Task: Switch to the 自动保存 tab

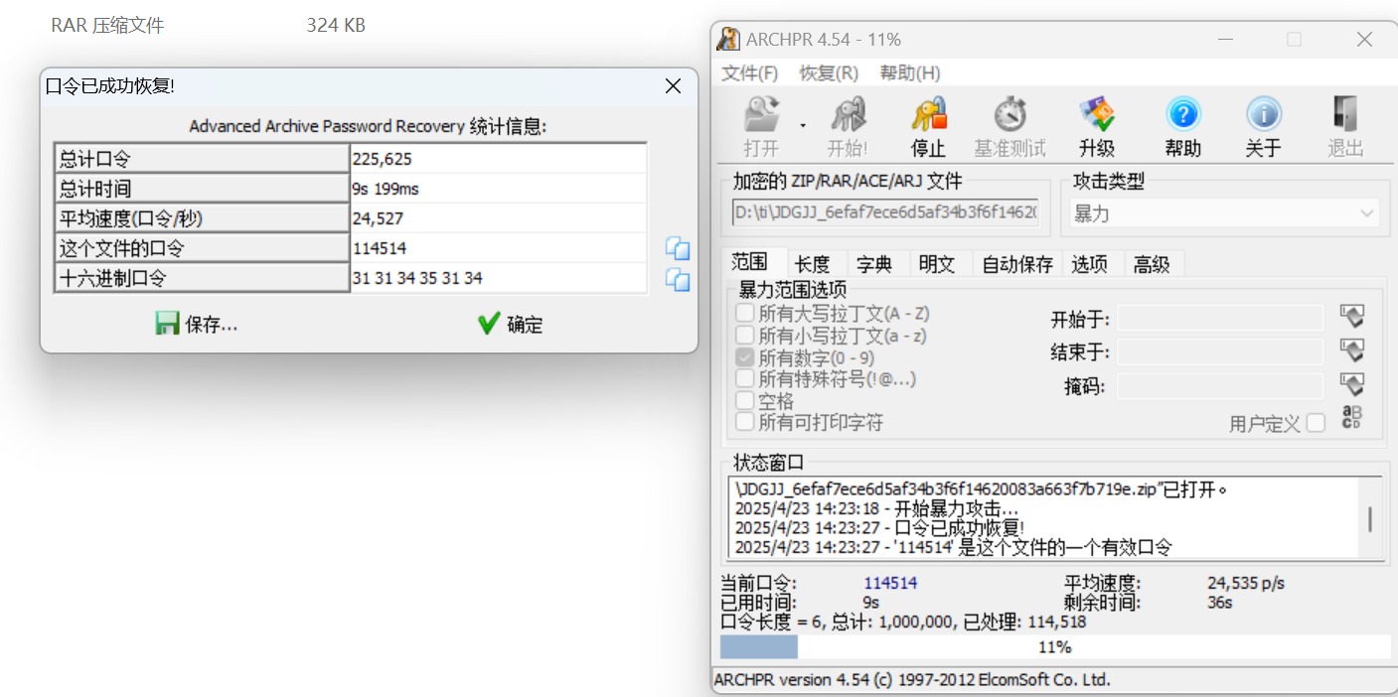Action: point(1016,264)
